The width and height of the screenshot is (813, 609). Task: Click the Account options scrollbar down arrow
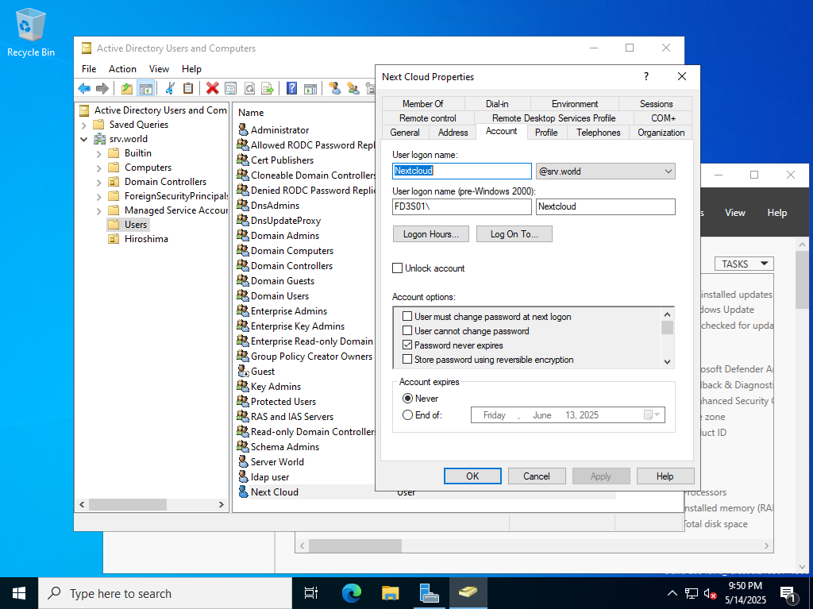point(667,361)
